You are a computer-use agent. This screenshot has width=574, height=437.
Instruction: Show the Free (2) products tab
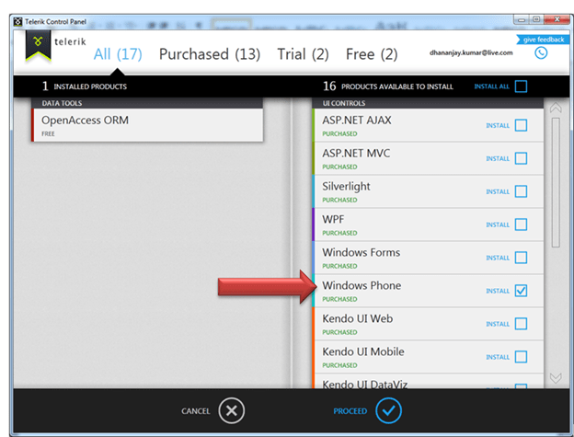(371, 54)
